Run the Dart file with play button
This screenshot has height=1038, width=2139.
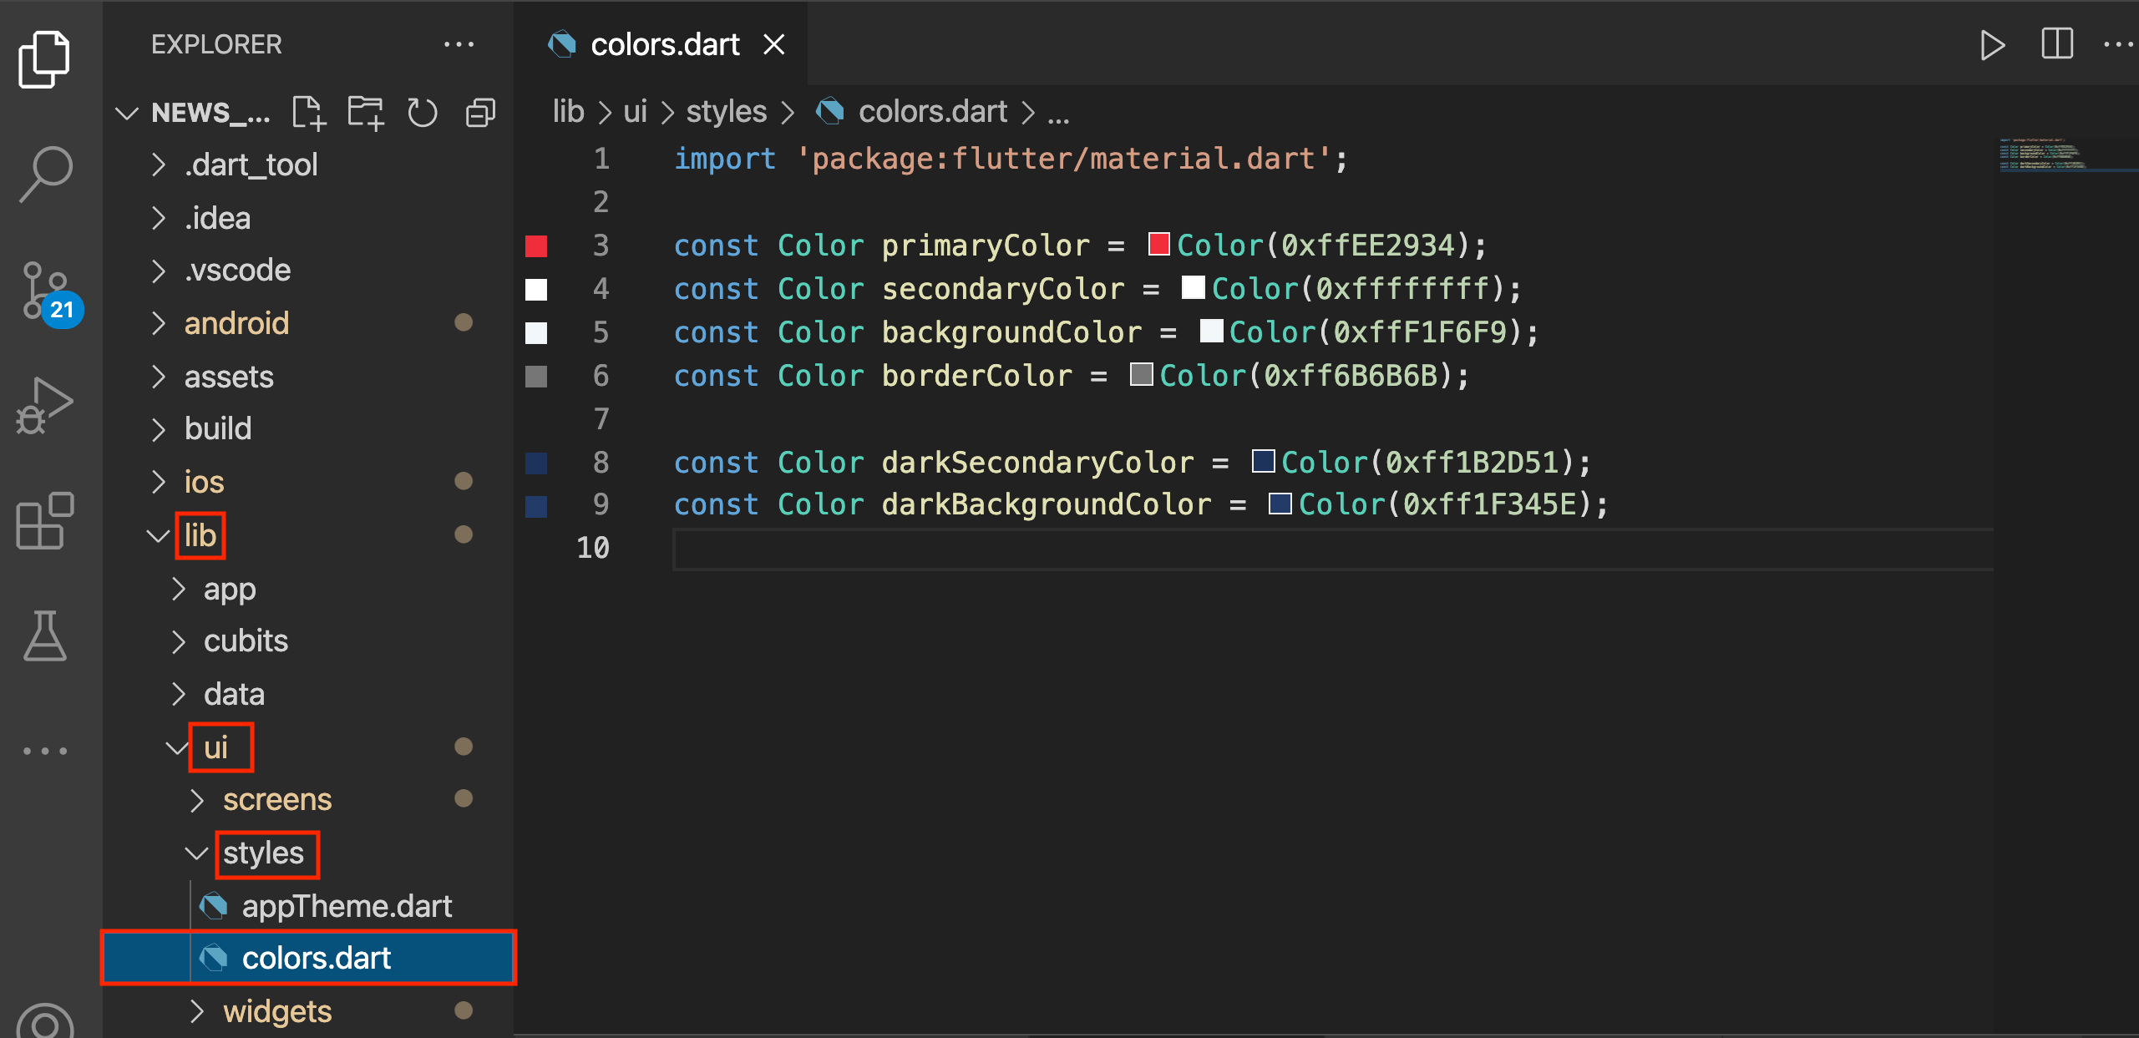(x=1992, y=45)
